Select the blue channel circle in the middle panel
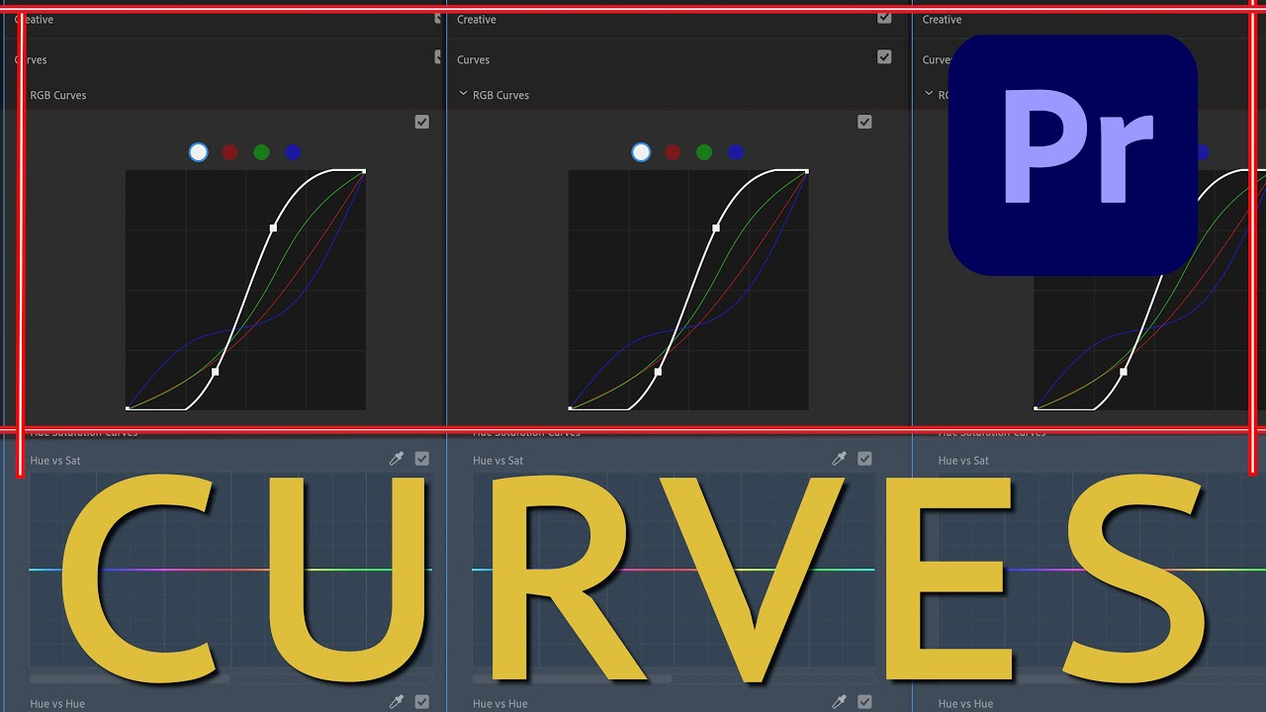The width and height of the screenshot is (1266, 712). pos(736,152)
